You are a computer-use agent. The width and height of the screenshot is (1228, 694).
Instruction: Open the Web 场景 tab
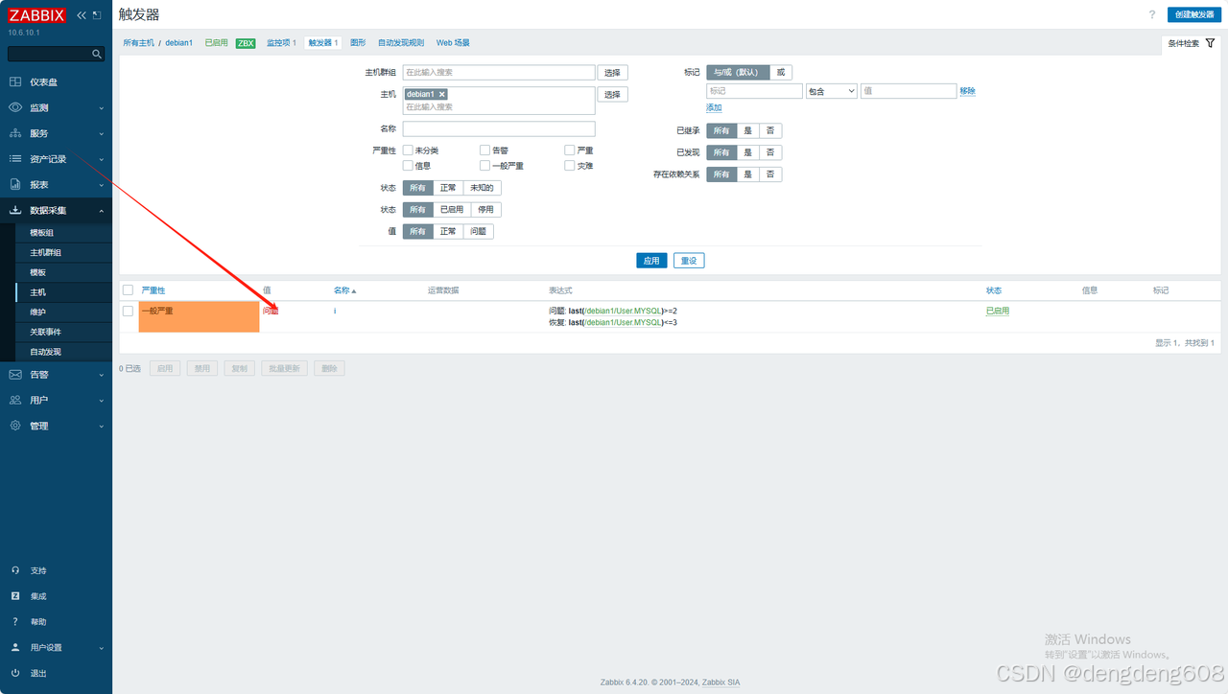453,43
